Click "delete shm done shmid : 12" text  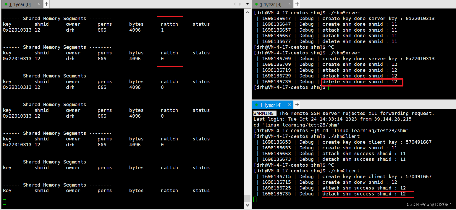point(360,82)
